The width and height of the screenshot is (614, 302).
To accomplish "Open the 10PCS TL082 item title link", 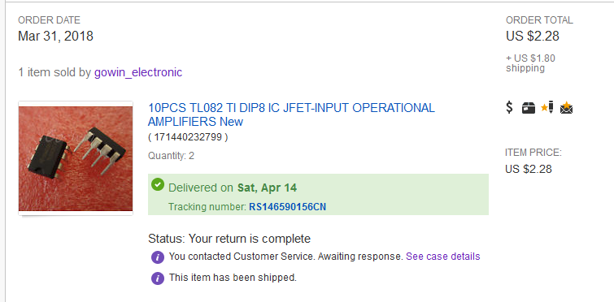I will (x=291, y=114).
